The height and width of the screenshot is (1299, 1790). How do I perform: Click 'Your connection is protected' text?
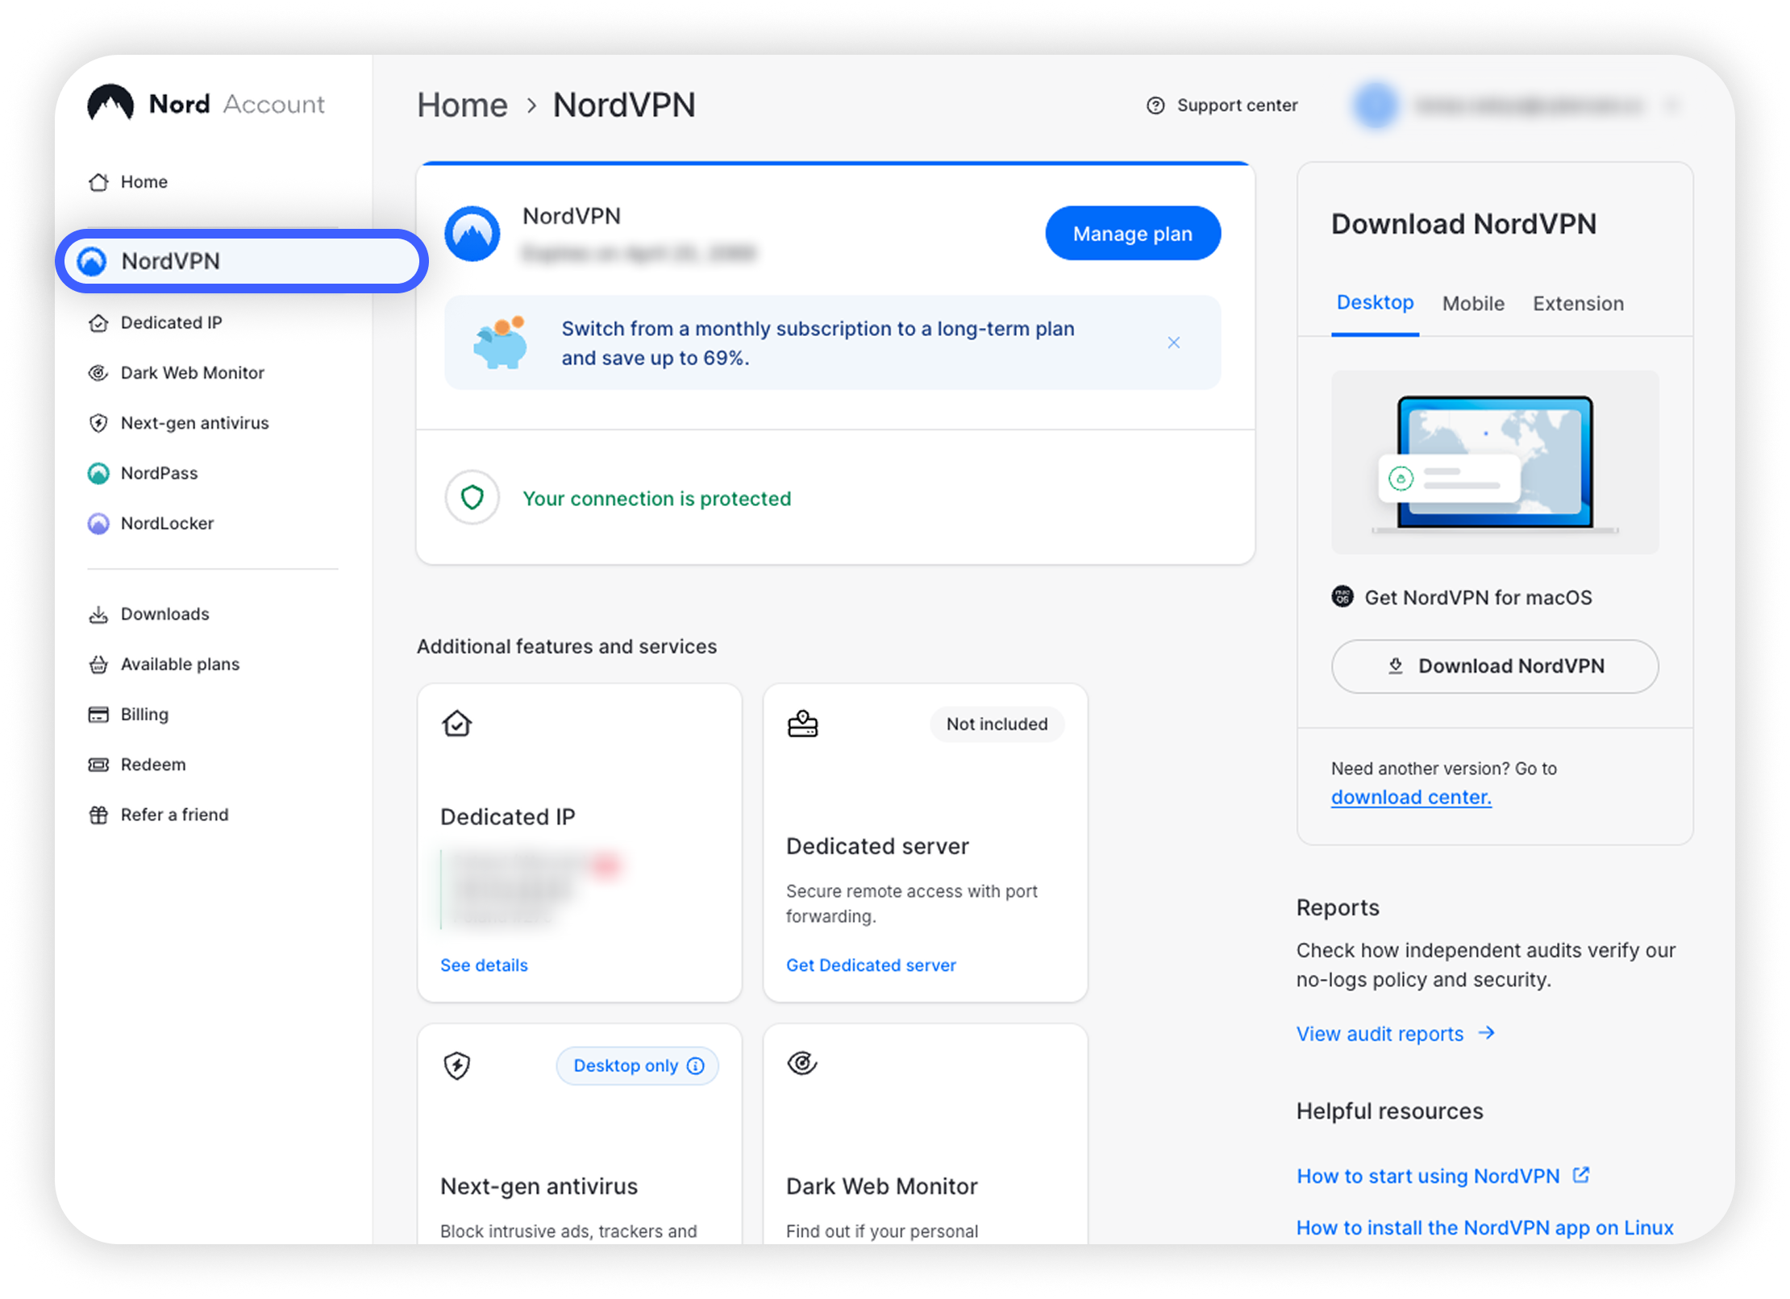(657, 499)
